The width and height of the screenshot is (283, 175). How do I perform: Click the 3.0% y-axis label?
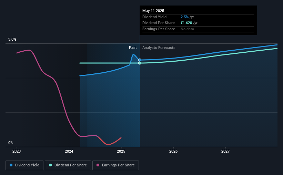pos(12,39)
